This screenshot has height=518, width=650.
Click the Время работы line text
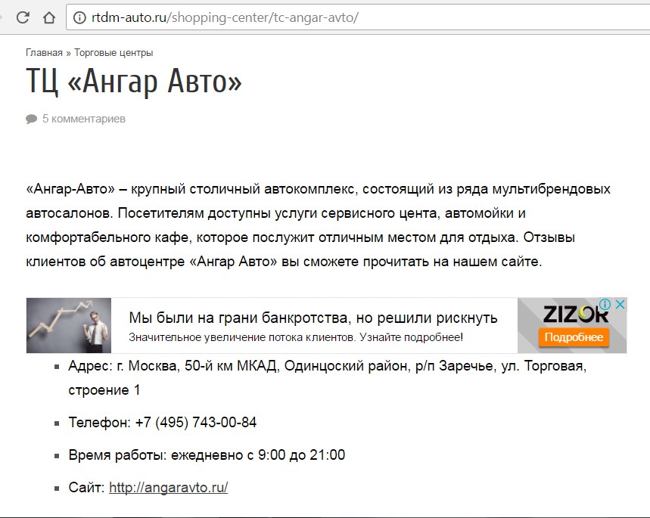pyautogui.click(x=207, y=455)
